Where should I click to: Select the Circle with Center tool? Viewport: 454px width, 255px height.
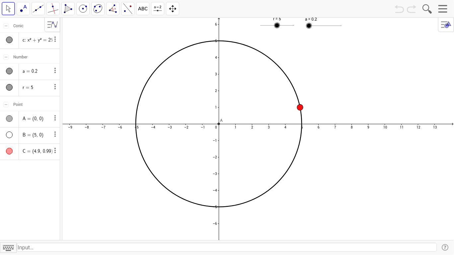[x=83, y=8]
